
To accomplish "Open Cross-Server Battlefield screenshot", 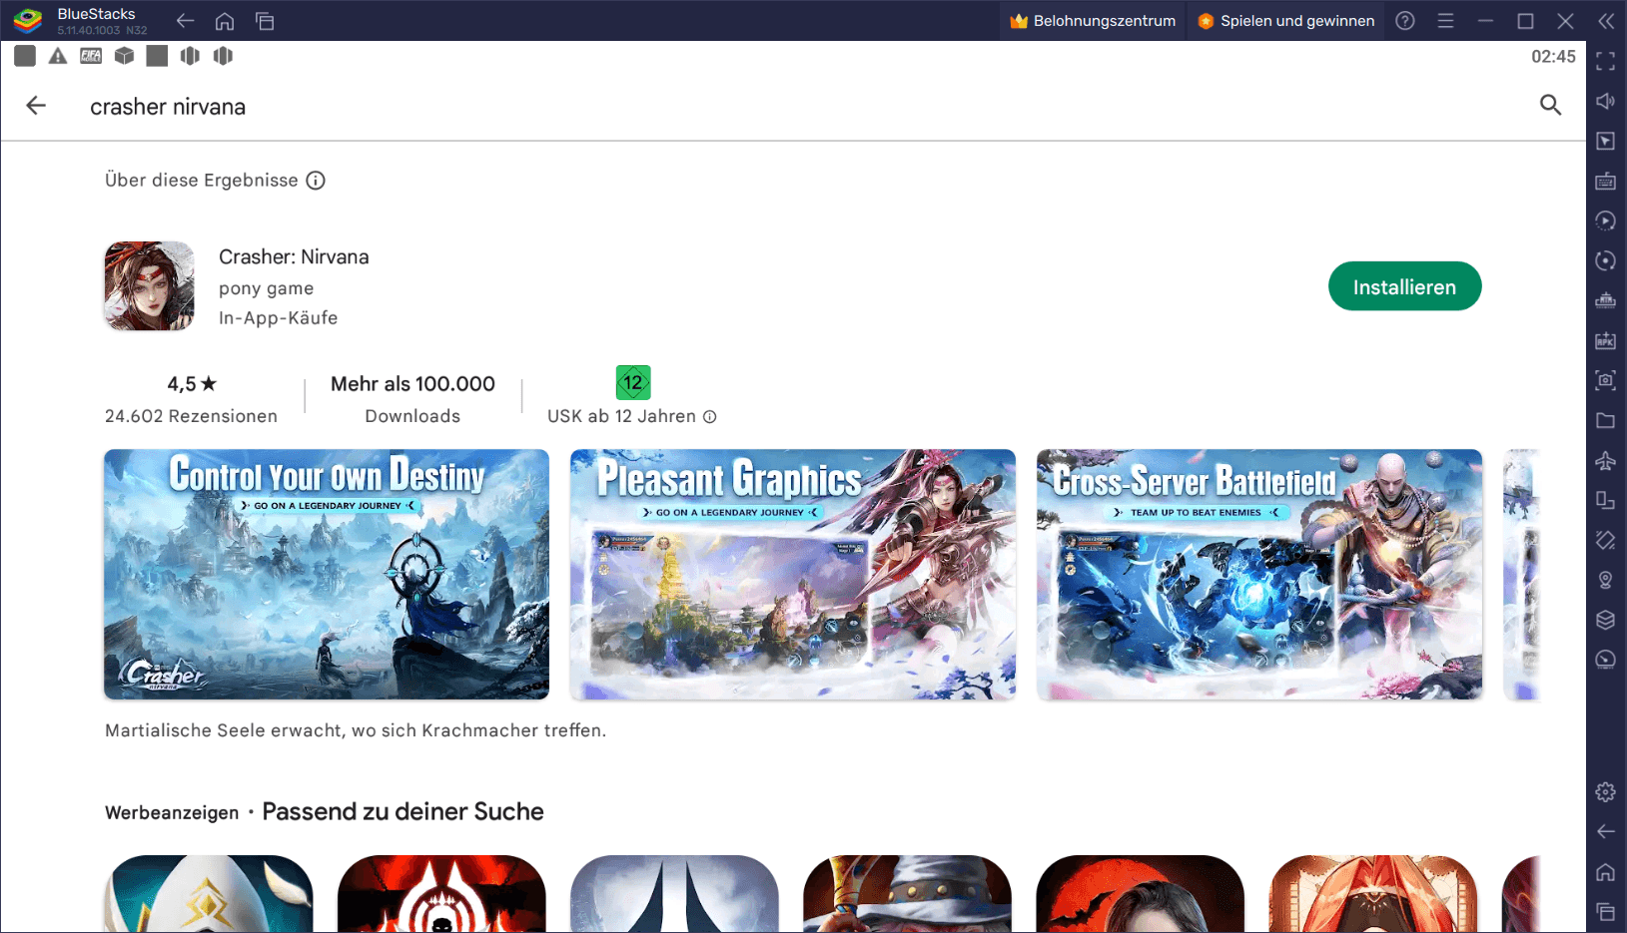I will tap(1259, 574).
